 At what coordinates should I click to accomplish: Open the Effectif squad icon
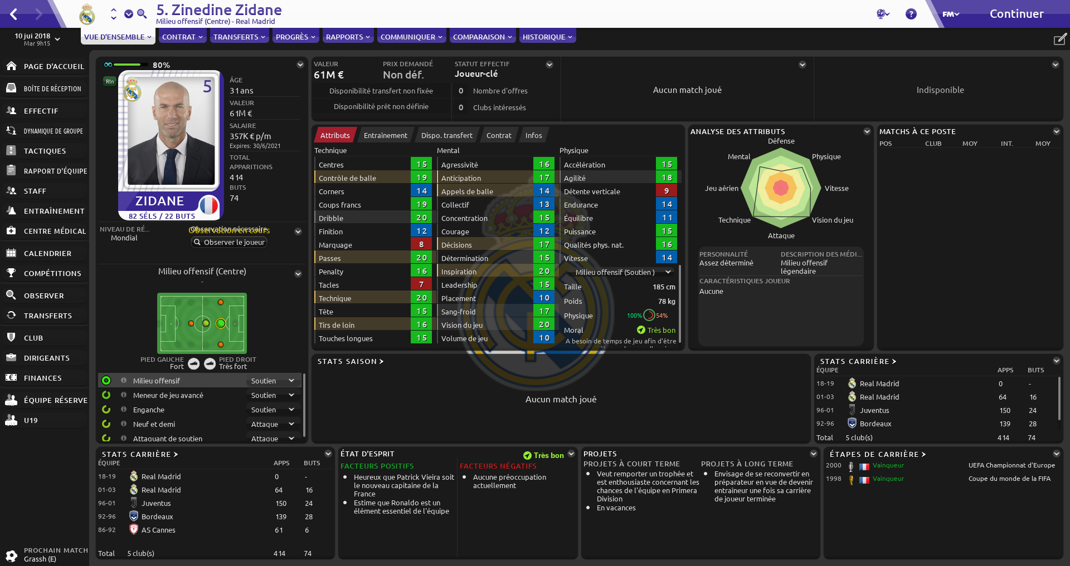(x=11, y=110)
